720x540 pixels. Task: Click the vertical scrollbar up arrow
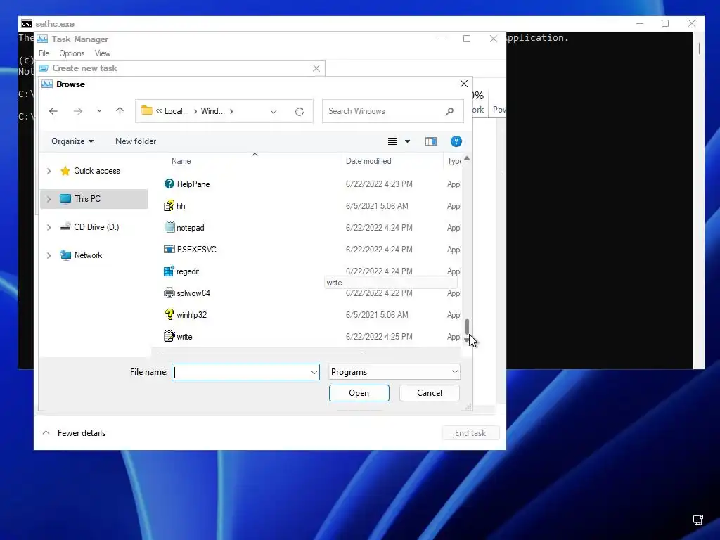pos(467,158)
